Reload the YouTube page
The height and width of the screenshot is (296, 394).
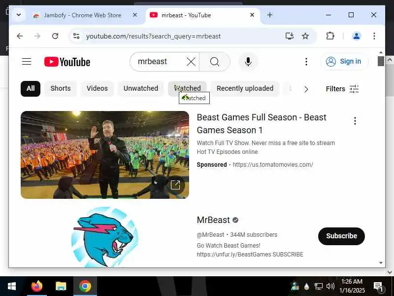coord(55,36)
